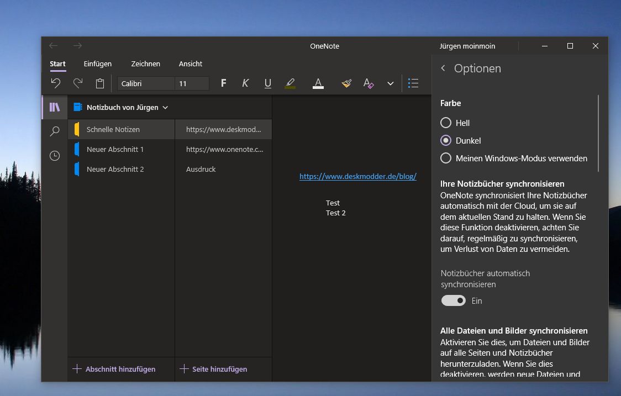Clear all text formatting
This screenshot has width=621, height=396.
tap(369, 83)
